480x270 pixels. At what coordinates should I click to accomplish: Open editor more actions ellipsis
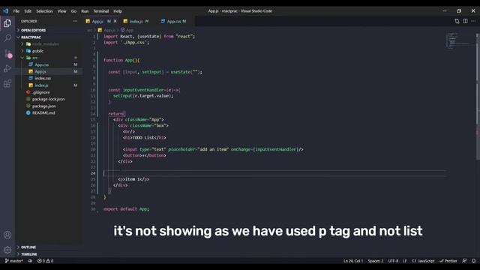(x=473, y=21)
